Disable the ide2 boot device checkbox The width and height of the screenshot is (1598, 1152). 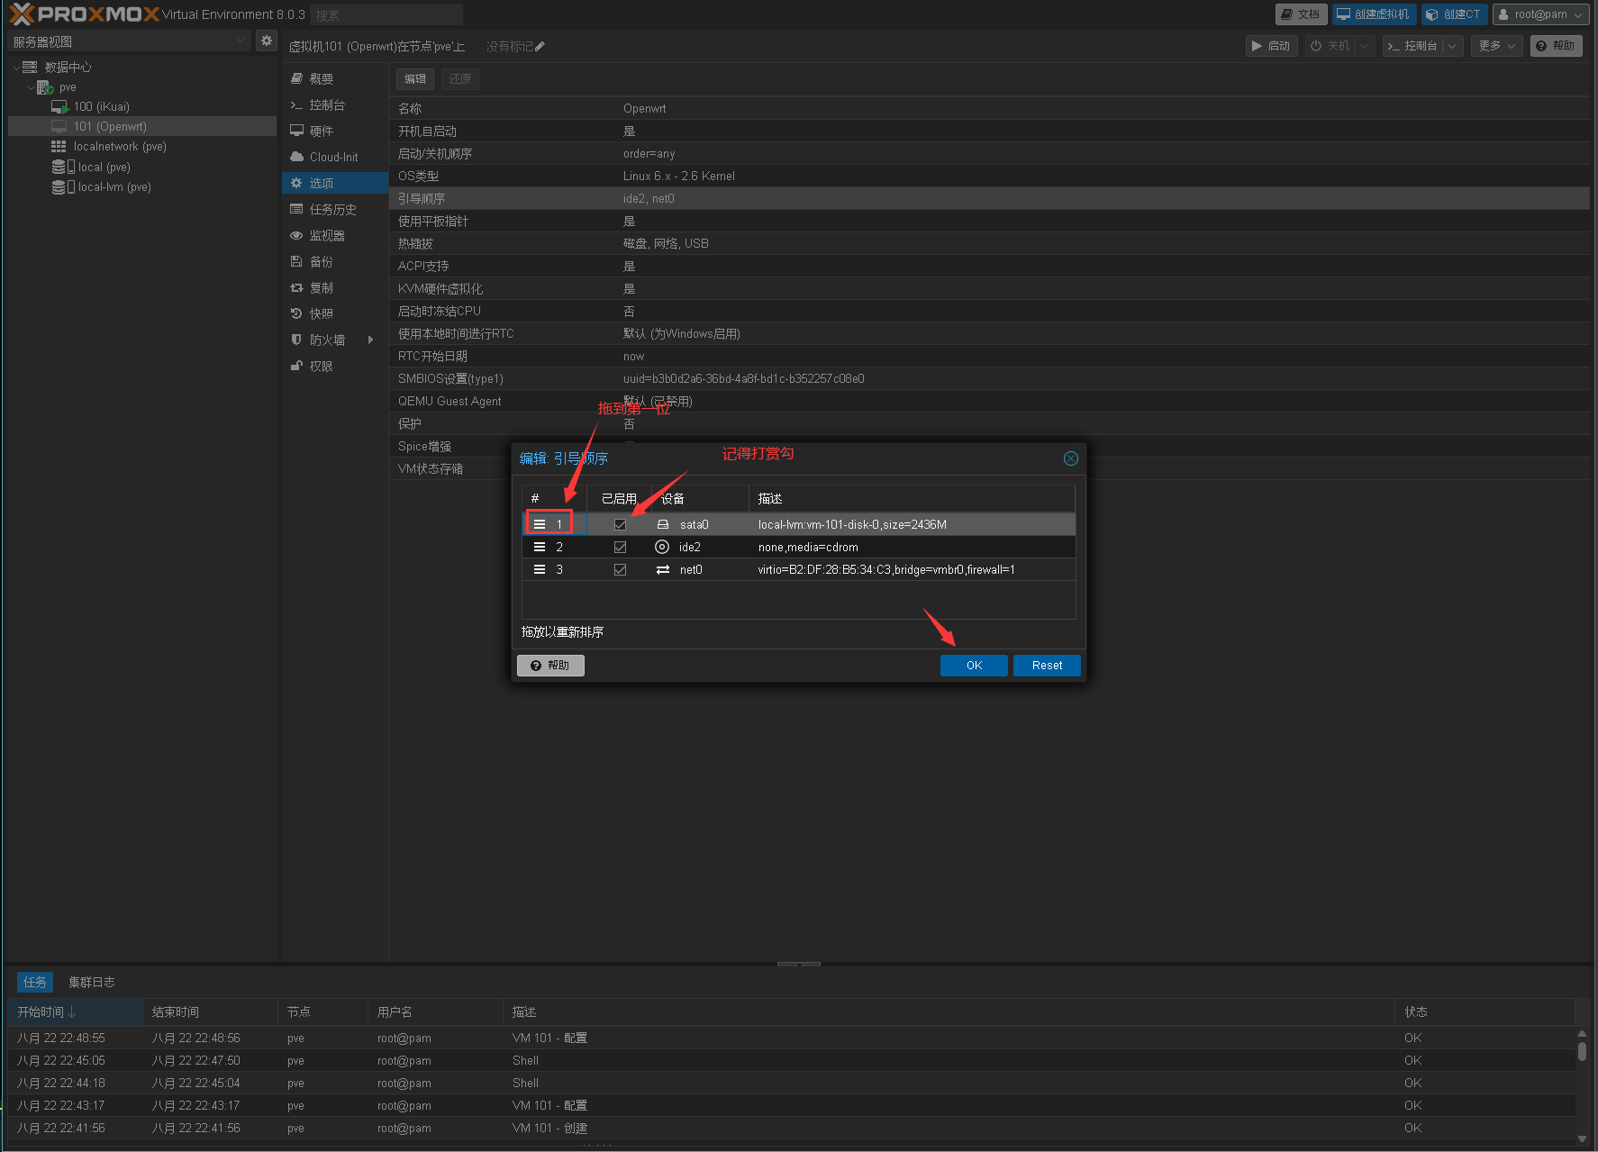[620, 547]
